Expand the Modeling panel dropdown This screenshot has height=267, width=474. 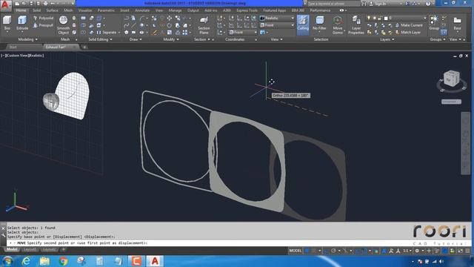point(28,39)
